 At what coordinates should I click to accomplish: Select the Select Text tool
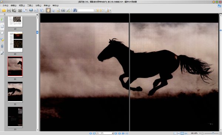(x=58, y=10)
